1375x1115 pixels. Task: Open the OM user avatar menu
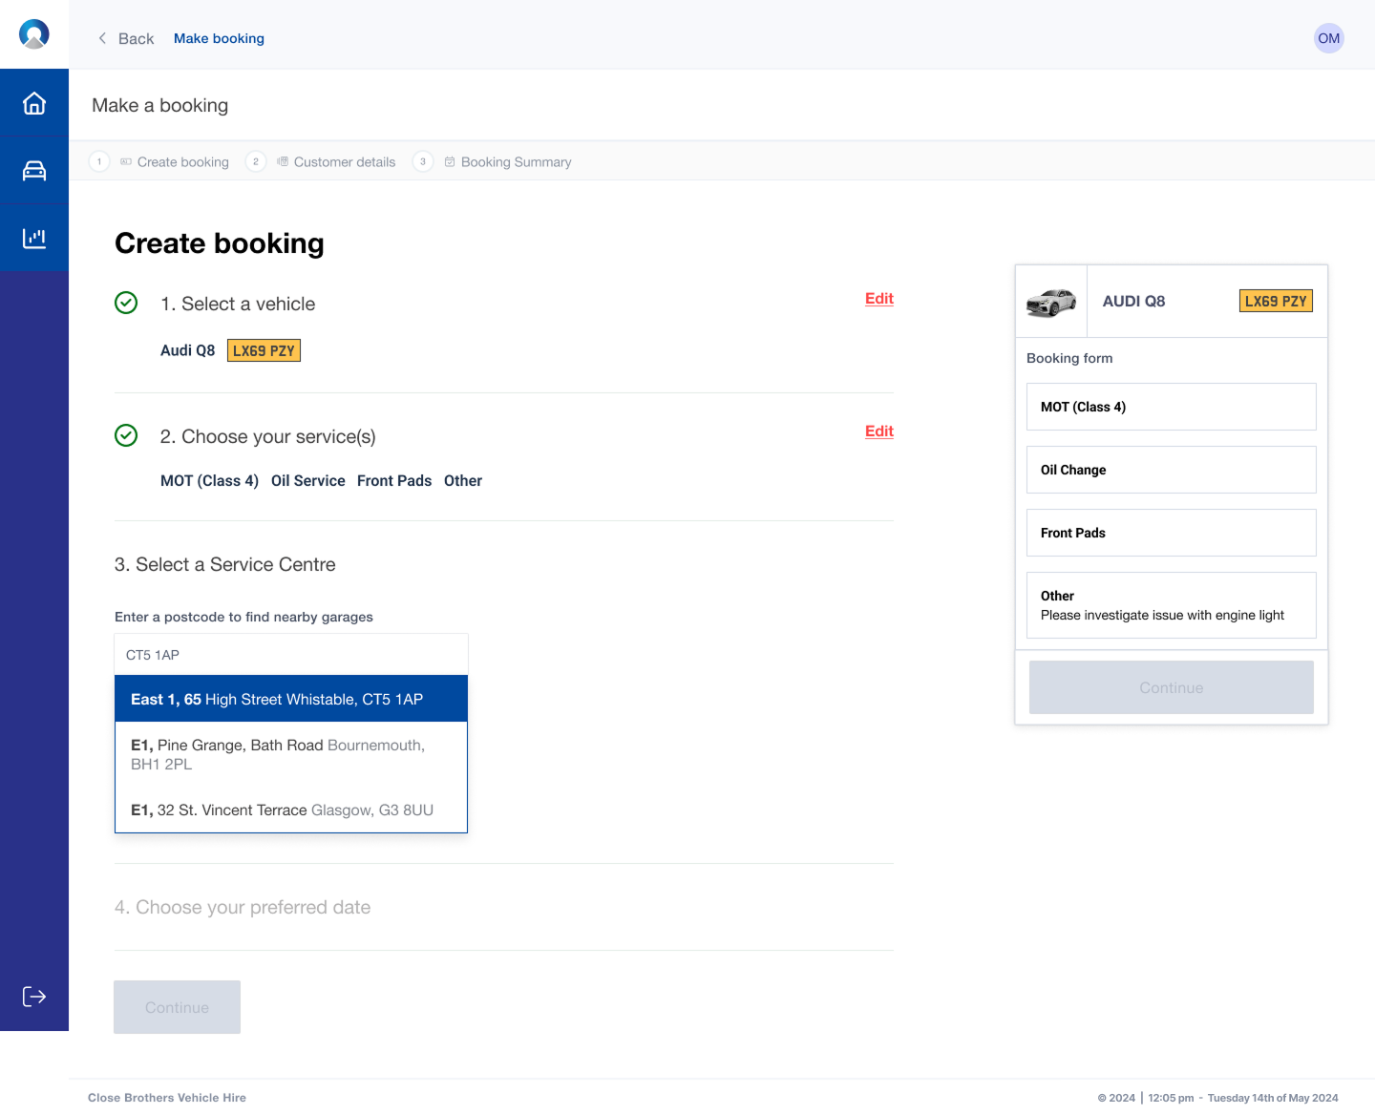(1328, 38)
